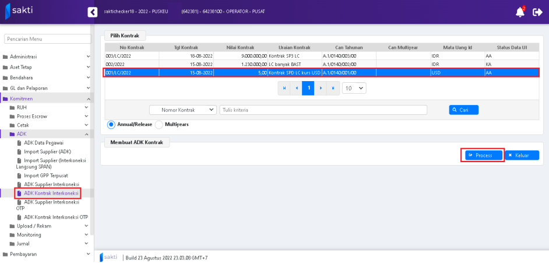Go to next page in pagination
549x263 pixels.
pyautogui.click(x=321, y=88)
